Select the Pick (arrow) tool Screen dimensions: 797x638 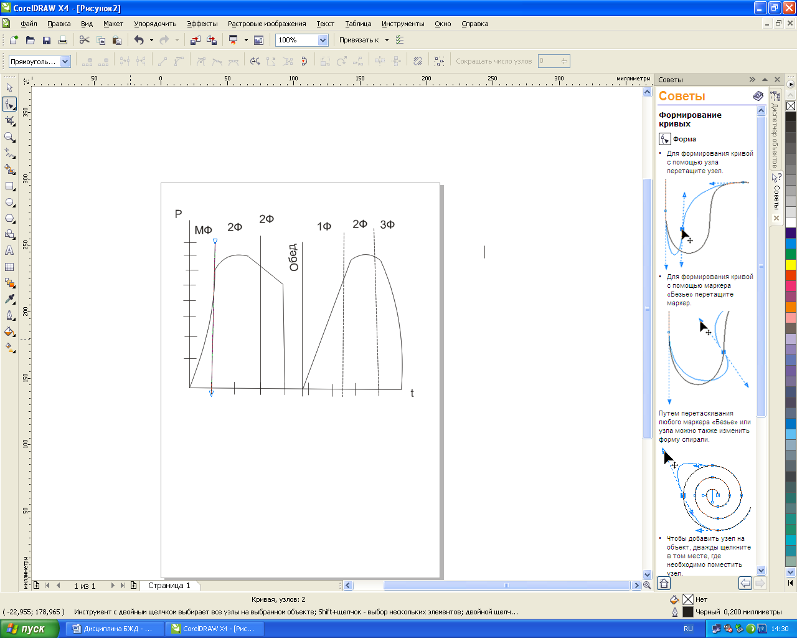[9, 88]
